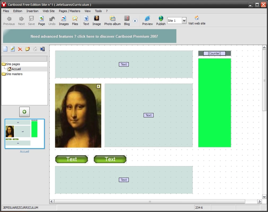This screenshot has height=212, width=268.
Task: Click the Visit web site icon
Action: point(197,20)
